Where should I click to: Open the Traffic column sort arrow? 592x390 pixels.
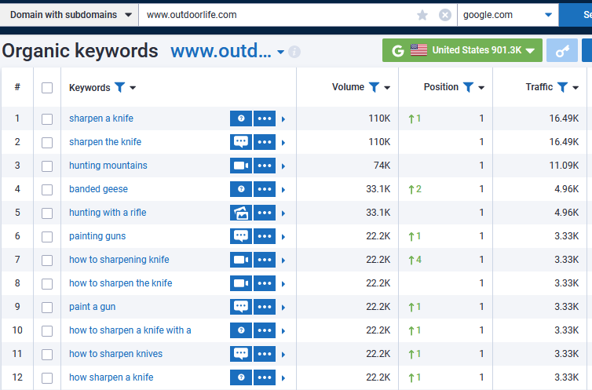pos(576,88)
